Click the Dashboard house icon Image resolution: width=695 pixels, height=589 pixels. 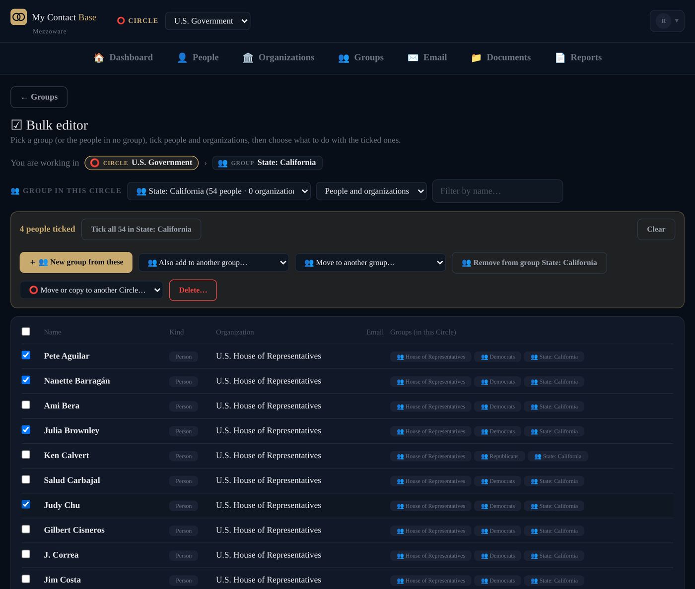pos(99,58)
